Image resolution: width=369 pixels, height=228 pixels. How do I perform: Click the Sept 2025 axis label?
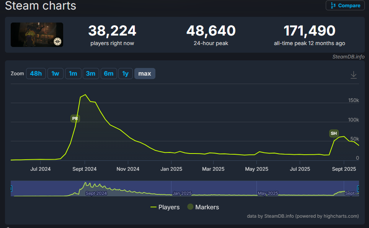[x=344, y=169]
